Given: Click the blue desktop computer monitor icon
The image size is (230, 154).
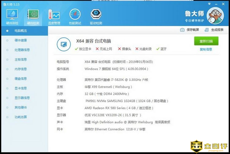Looking at the screenshot, I should tap(64, 44).
